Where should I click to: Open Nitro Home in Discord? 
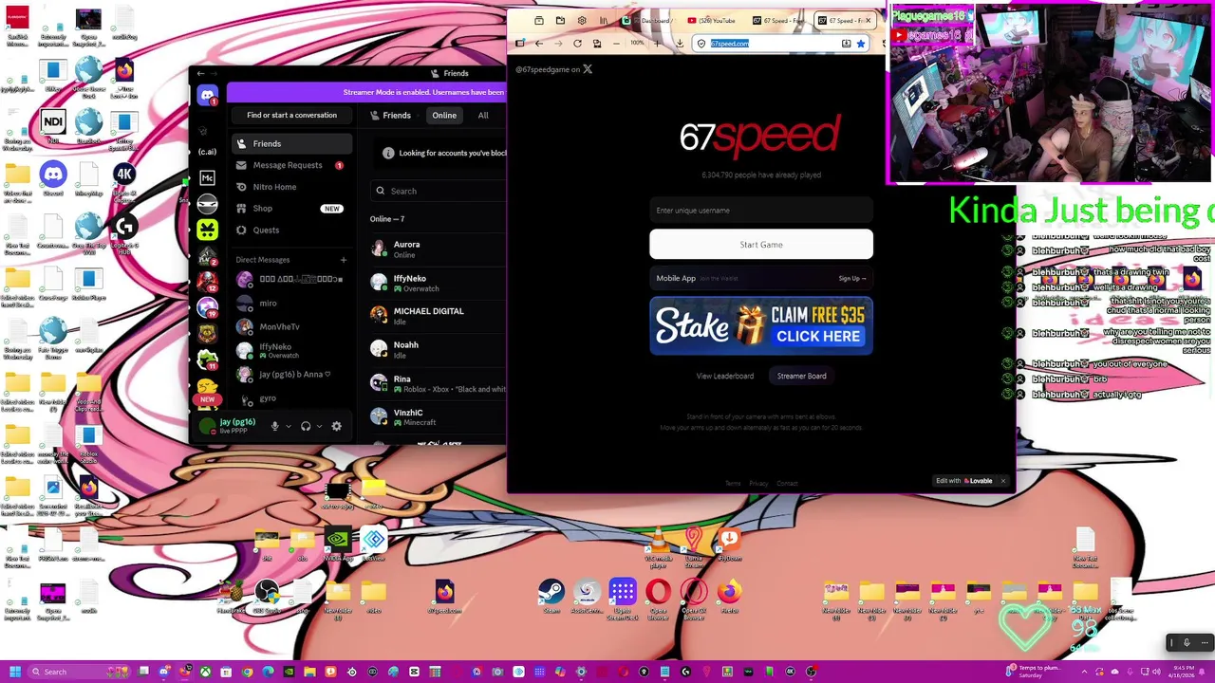point(291,187)
